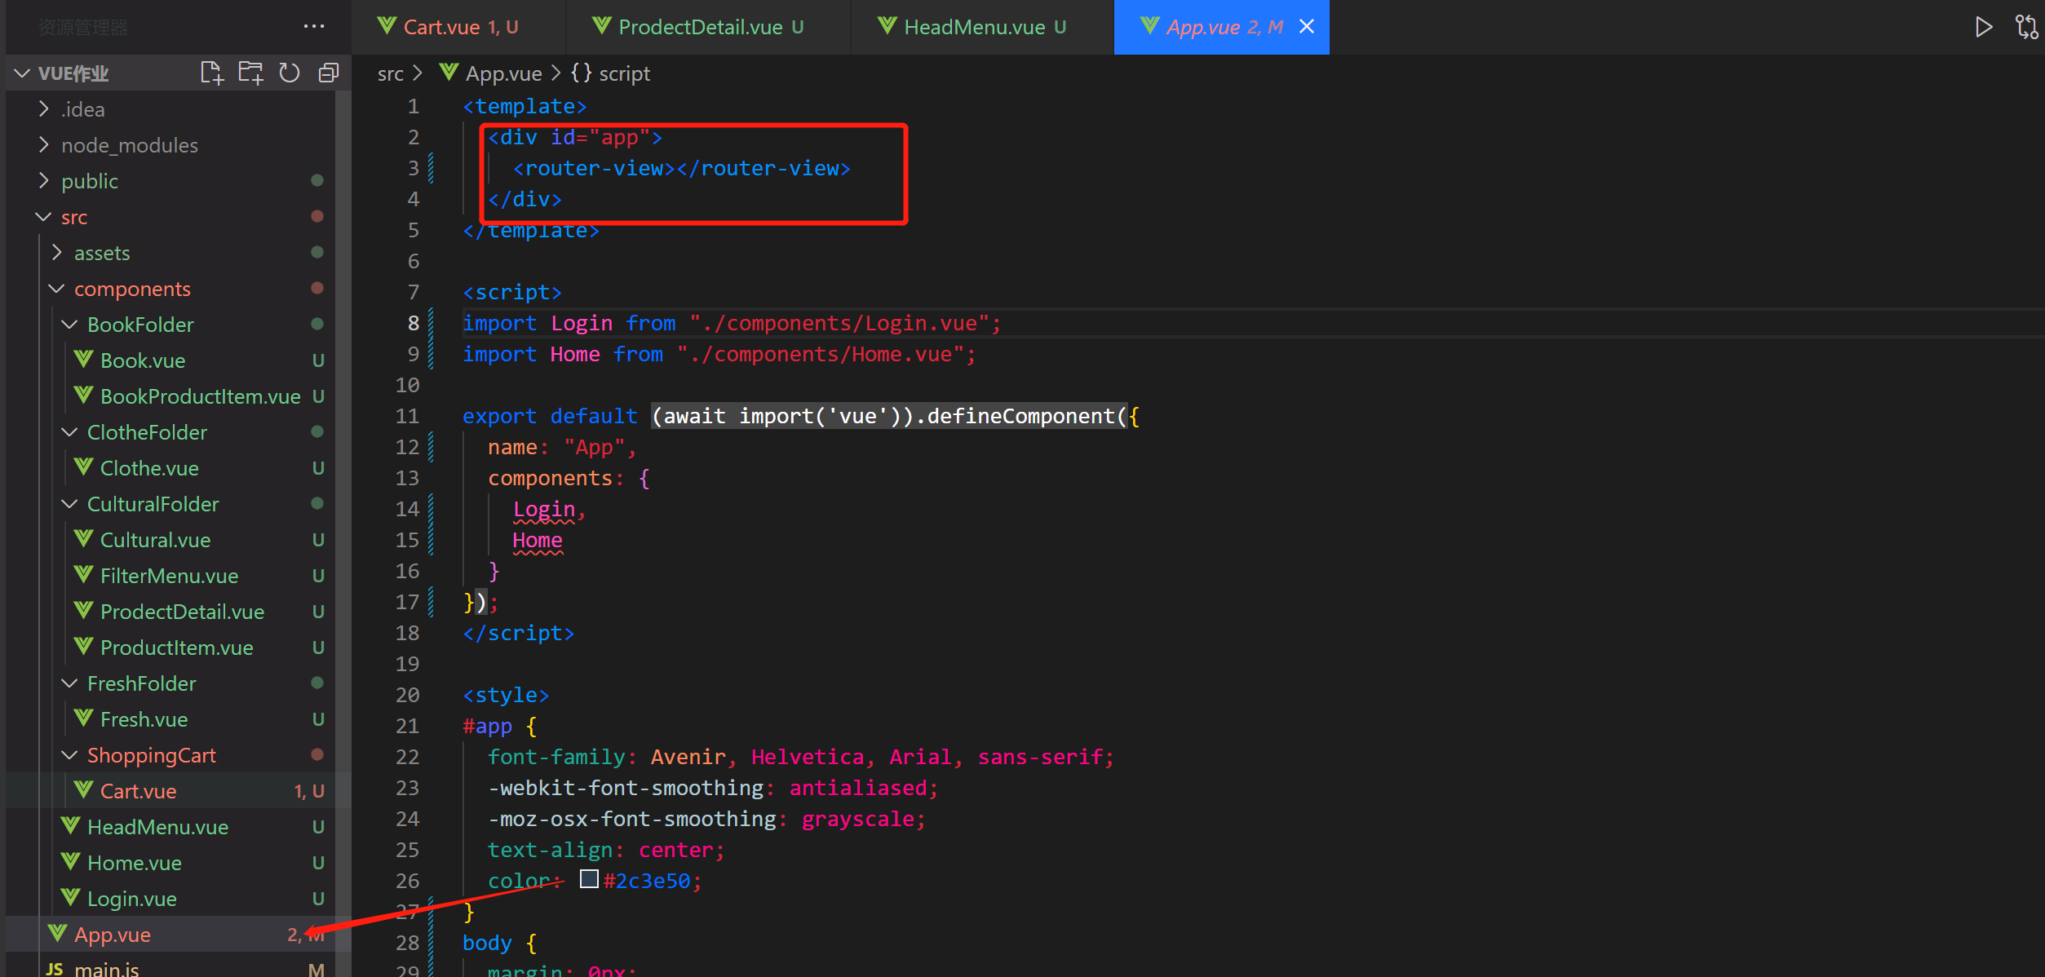Click the #2c3e50 color value
The image size is (2045, 977).
[647, 882]
